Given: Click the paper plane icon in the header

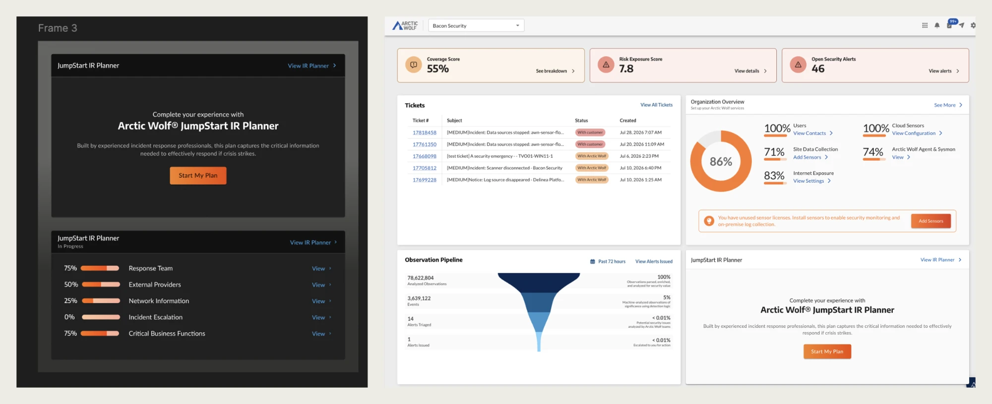Looking at the screenshot, I should tap(962, 25).
